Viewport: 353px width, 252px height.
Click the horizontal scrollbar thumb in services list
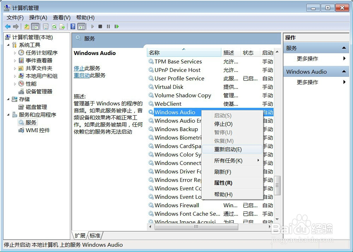point(196,227)
